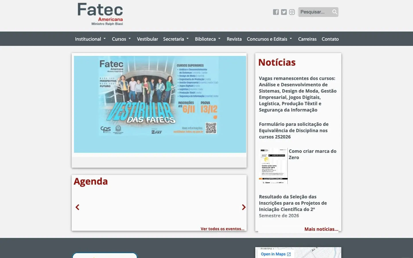
Task: Expand the Biblioteca dropdown menu
Action: (208, 39)
